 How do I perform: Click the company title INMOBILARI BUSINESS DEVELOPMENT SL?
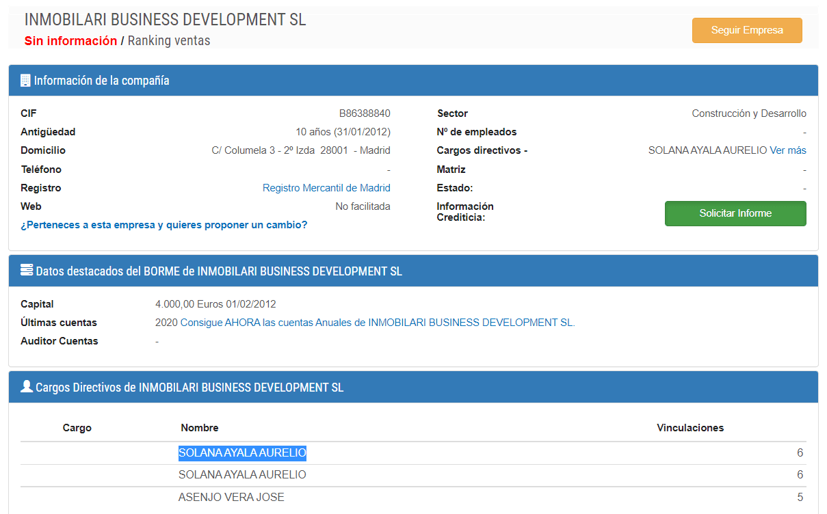[x=166, y=20]
